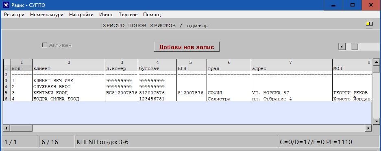Open the Настройки menu

coord(81,15)
